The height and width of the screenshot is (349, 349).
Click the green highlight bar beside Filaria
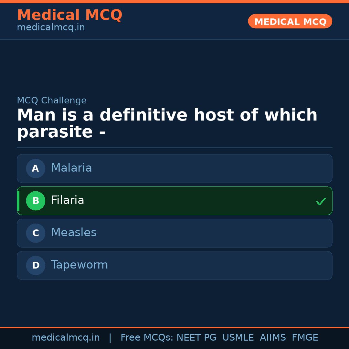pos(18,201)
